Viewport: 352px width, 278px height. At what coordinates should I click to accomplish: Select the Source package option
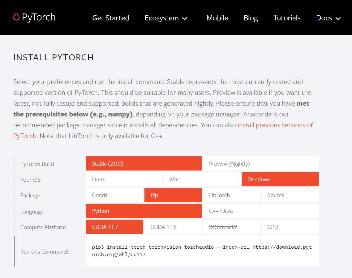click(x=290, y=195)
